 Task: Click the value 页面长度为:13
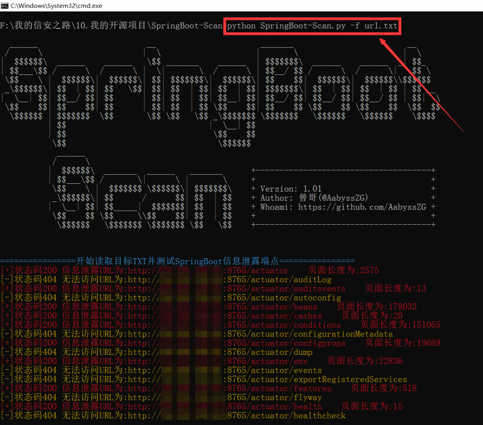396,288
